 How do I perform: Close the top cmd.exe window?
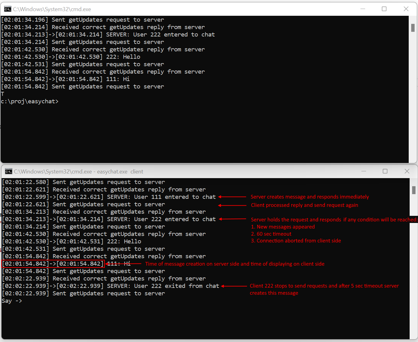(406, 9)
